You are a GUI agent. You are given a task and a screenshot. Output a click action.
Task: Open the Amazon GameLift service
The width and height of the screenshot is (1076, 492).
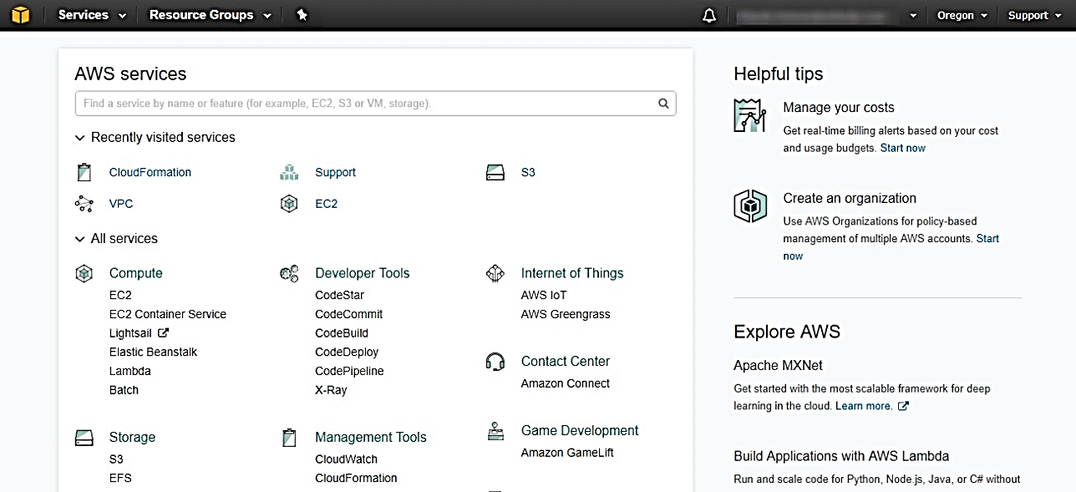click(567, 453)
